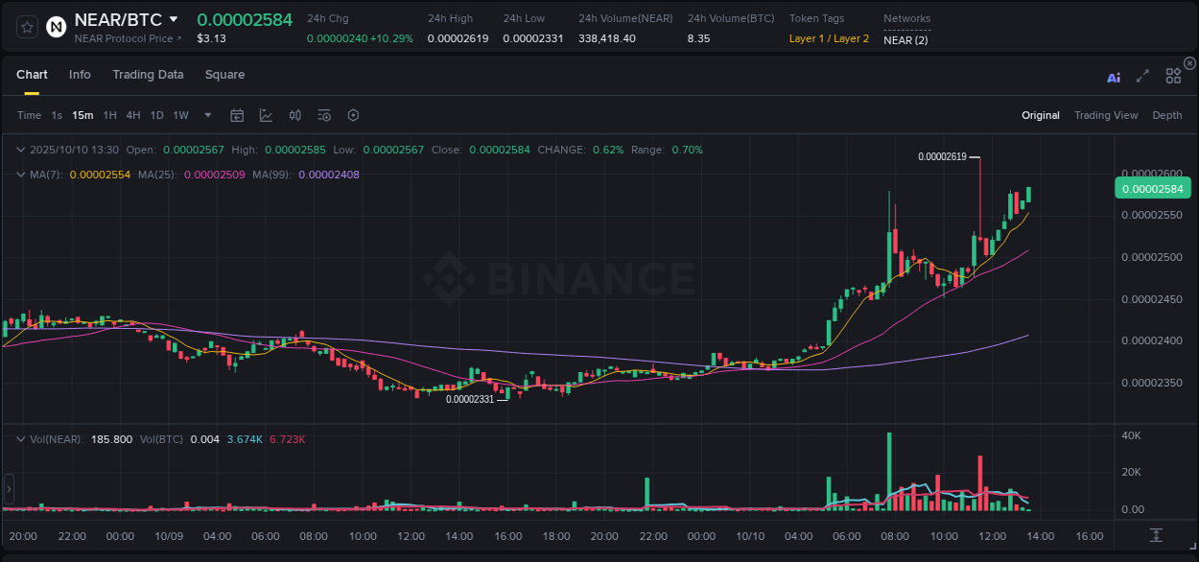The height and width of the screenshot is (562, 1199).
Task: Open the NEAR/BTC pair selector dropdown
Action: 175,18
